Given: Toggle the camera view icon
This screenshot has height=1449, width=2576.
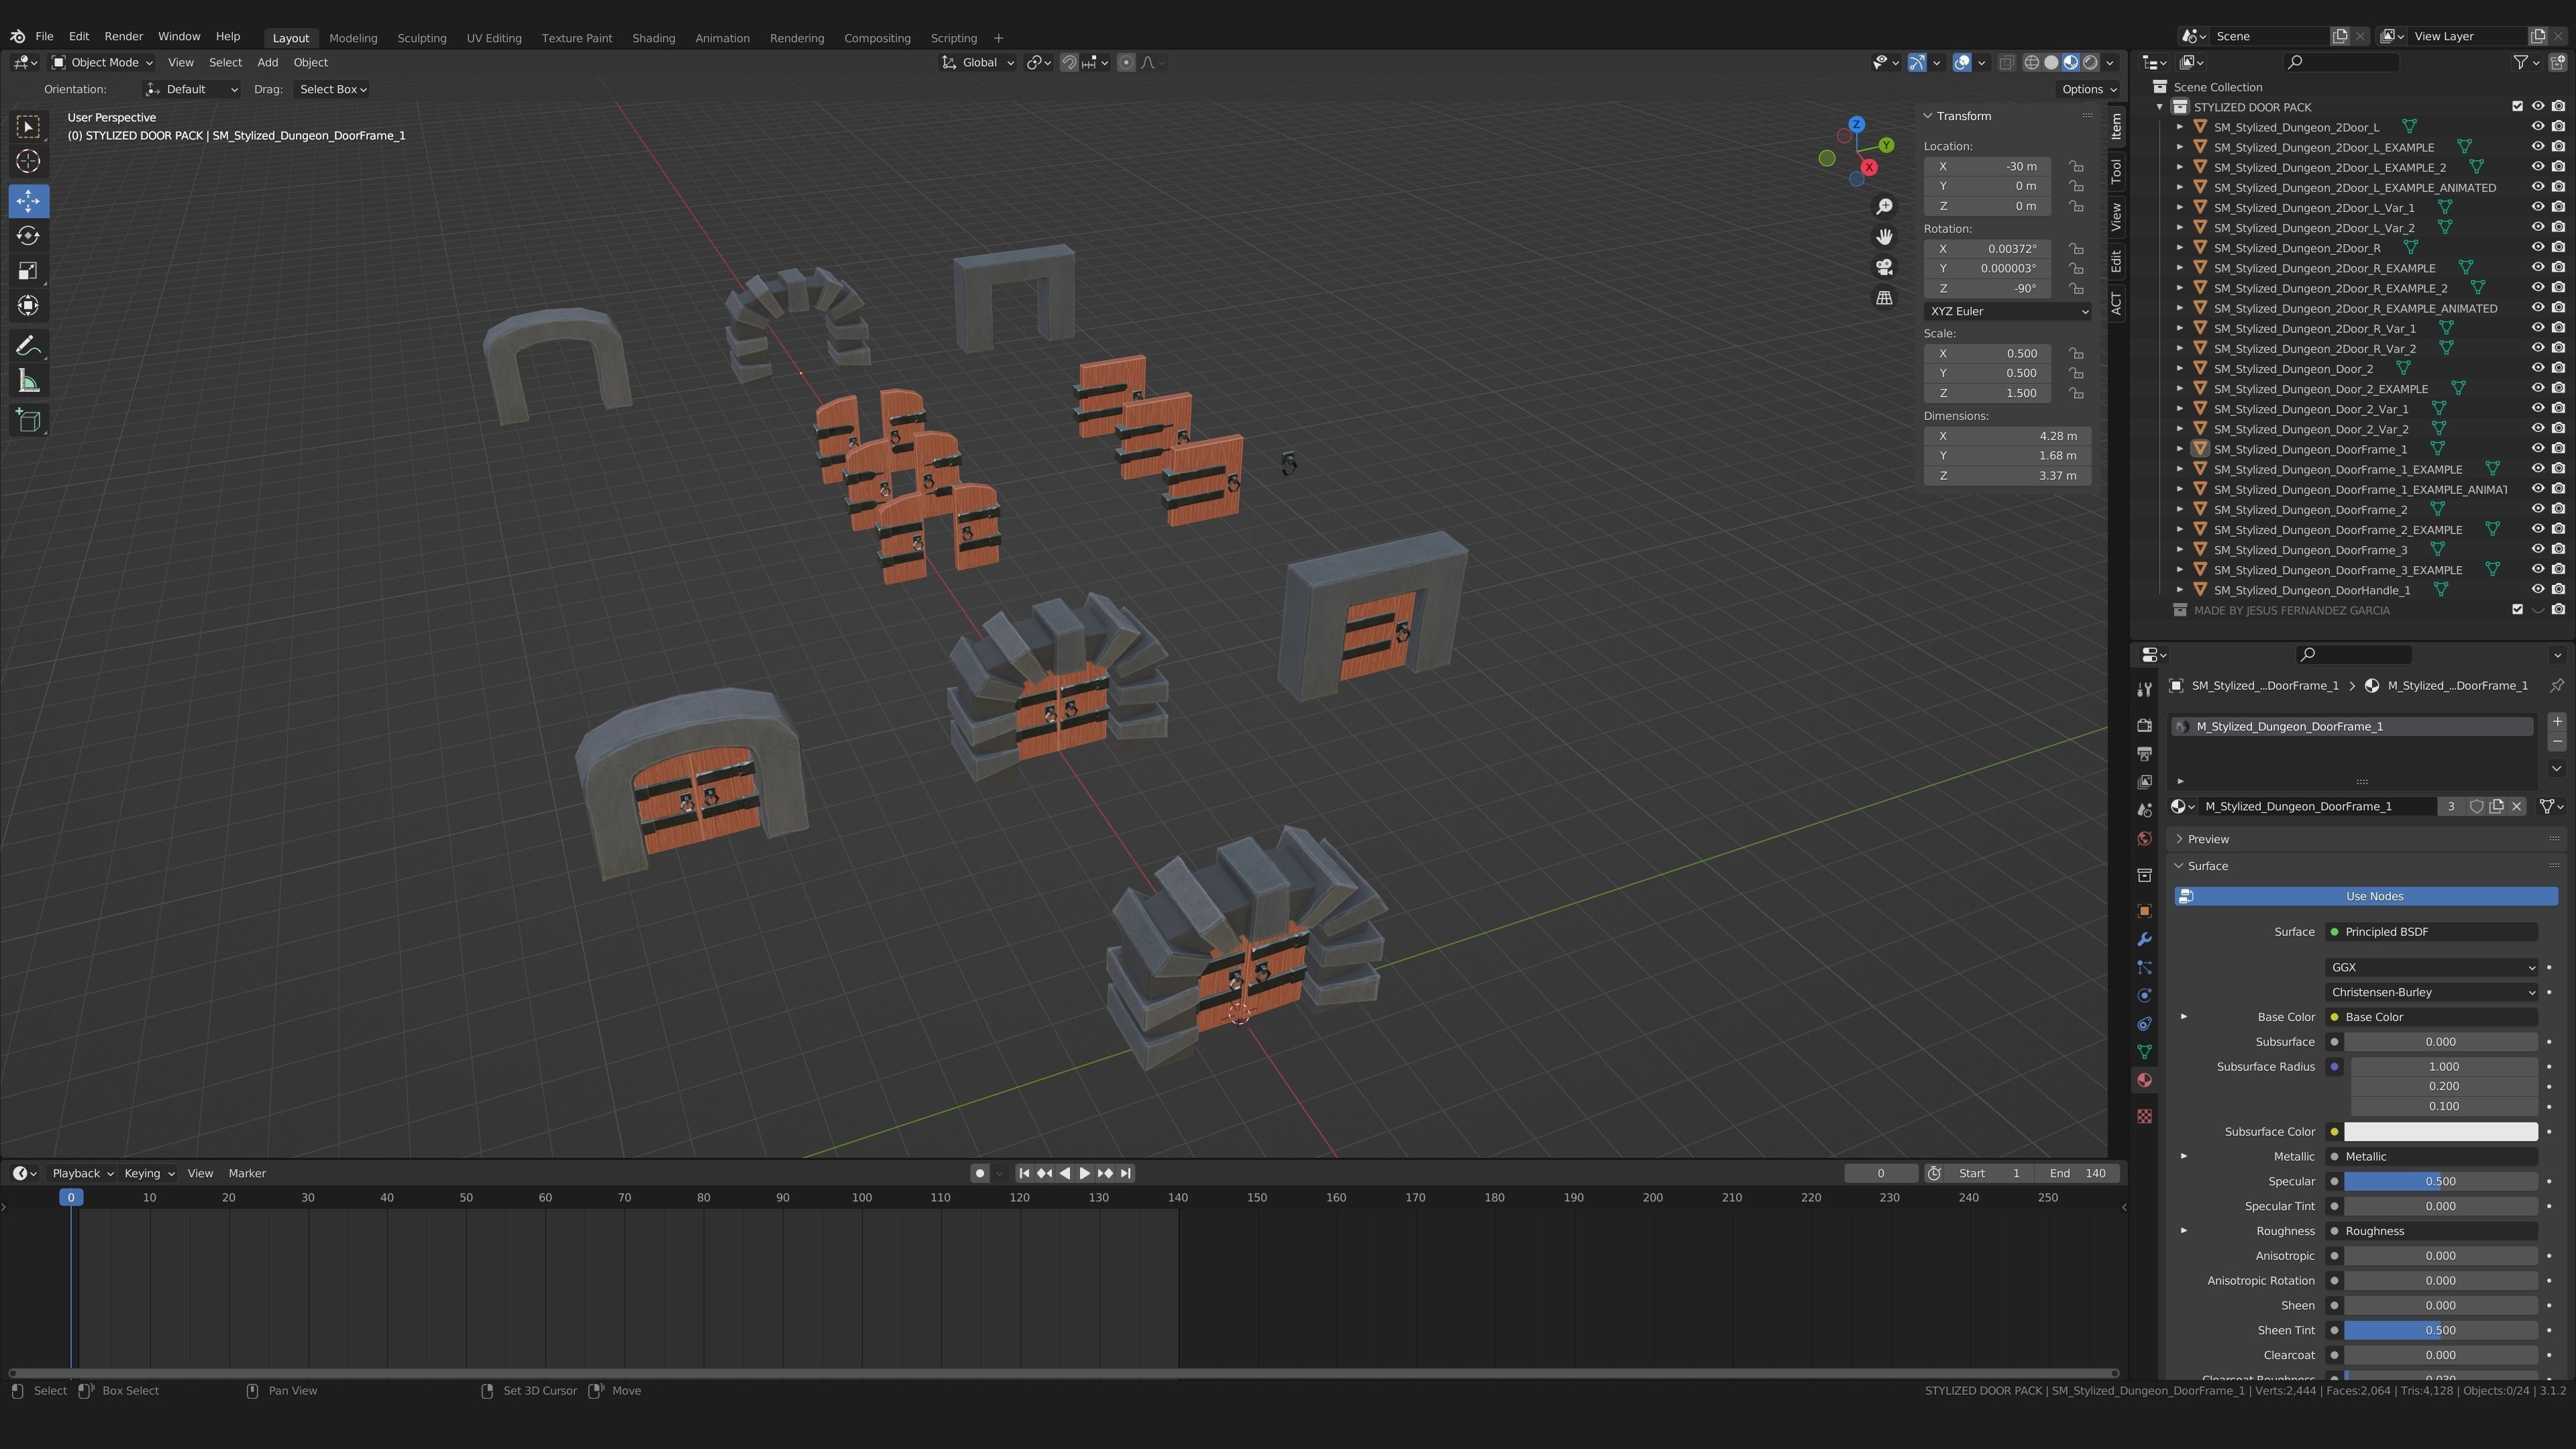Looking at the screenshot, I should tap(1884, 267).
